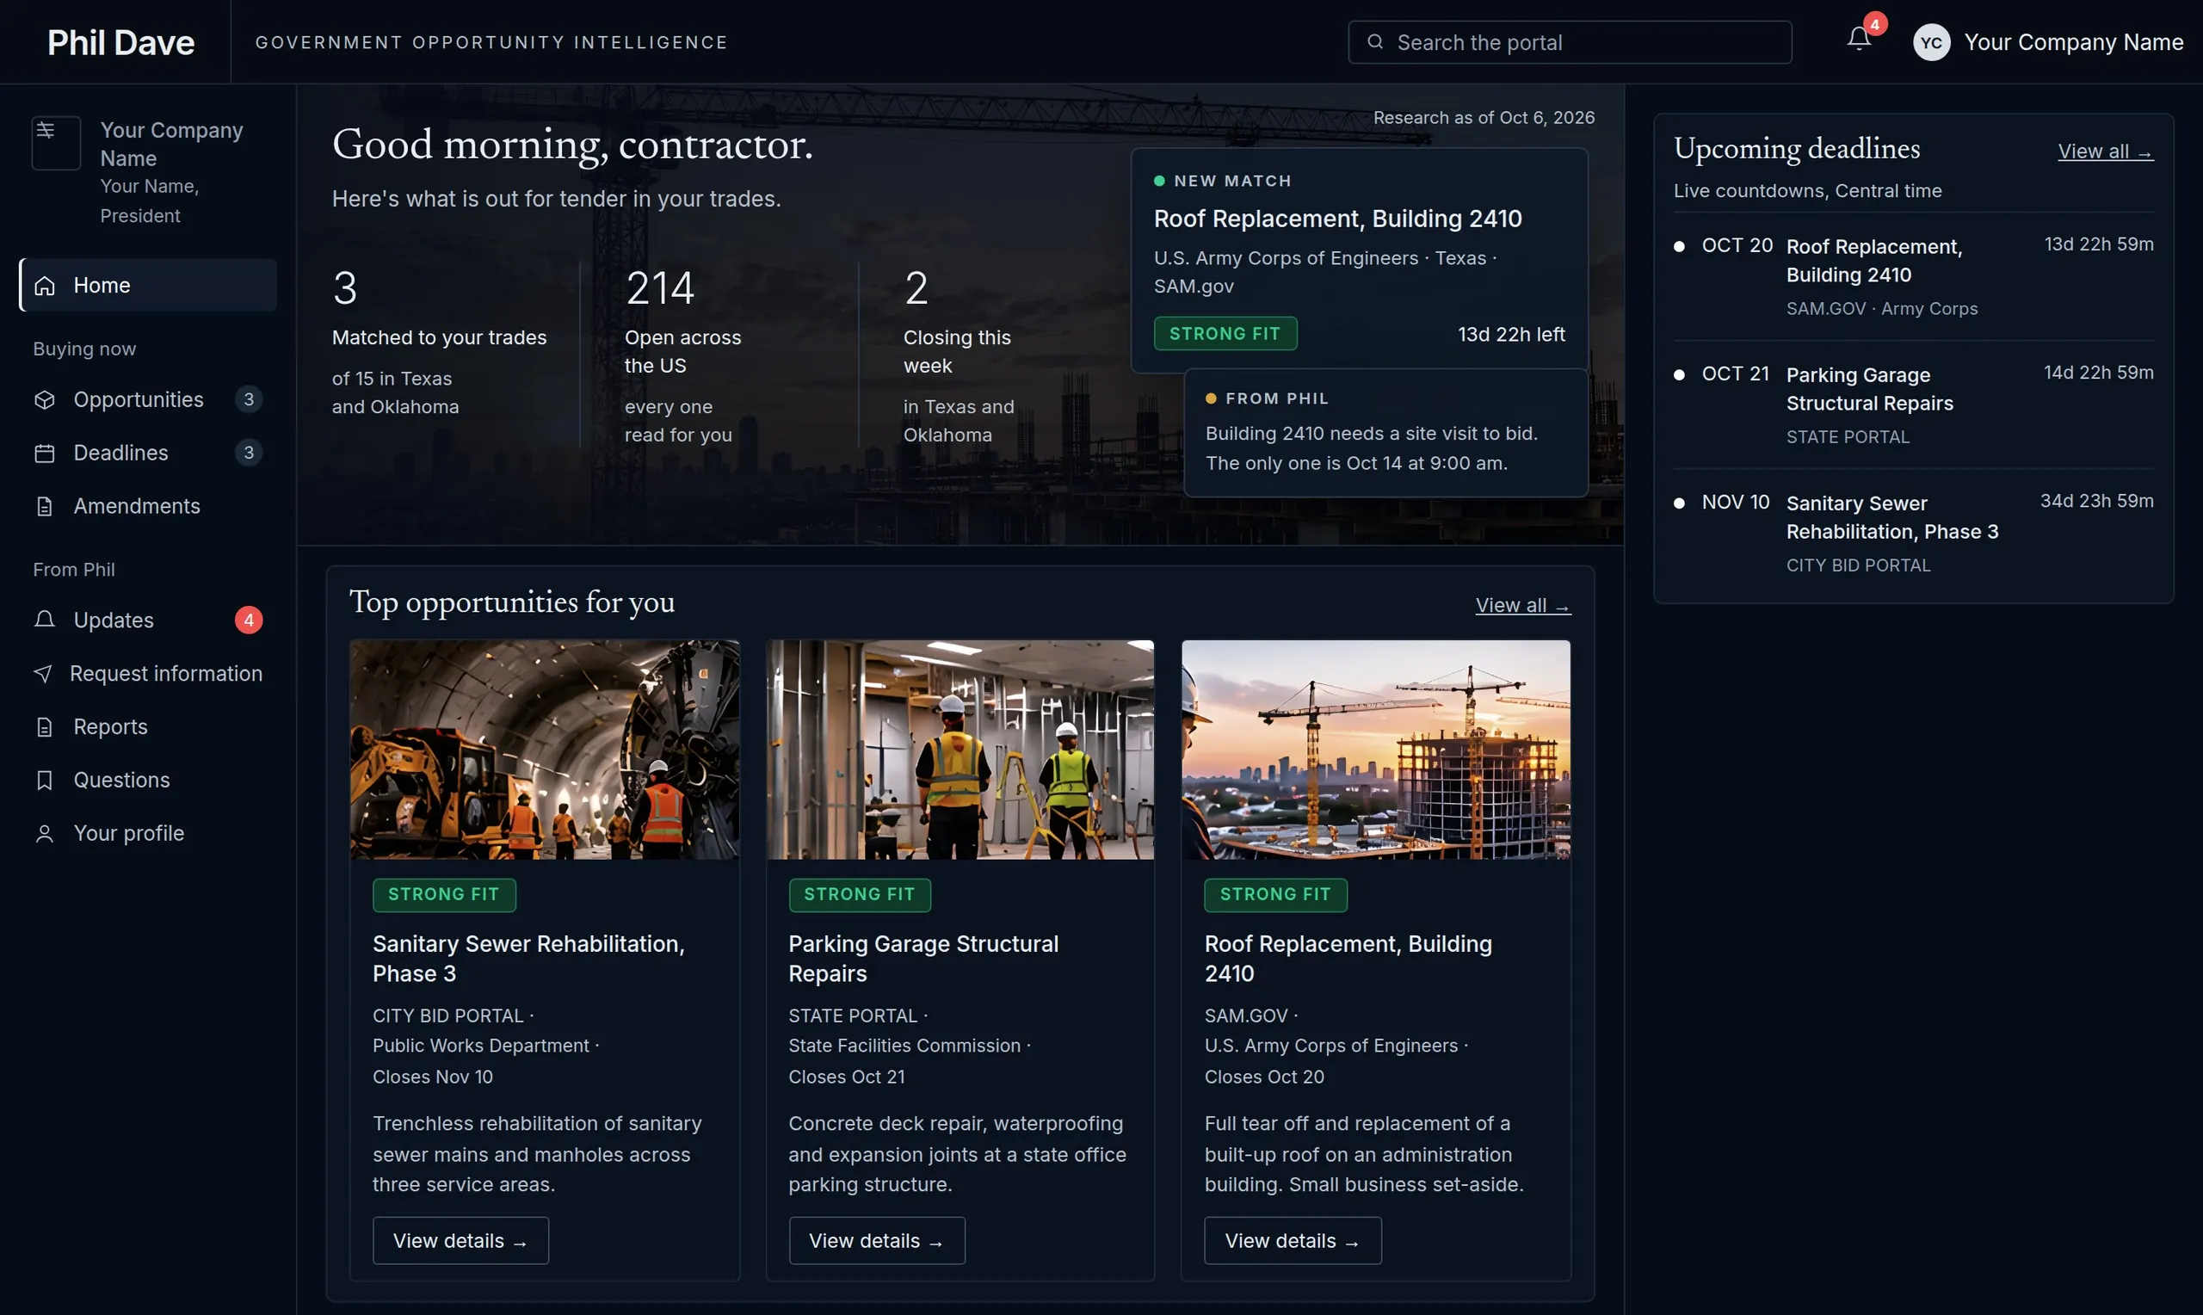
Task: View details for Sanitary Sewer Rehabilitation
Action: [x=460, y=1241]
